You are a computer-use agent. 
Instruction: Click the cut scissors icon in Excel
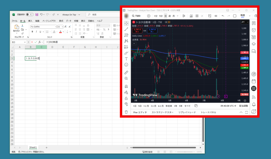22,26
